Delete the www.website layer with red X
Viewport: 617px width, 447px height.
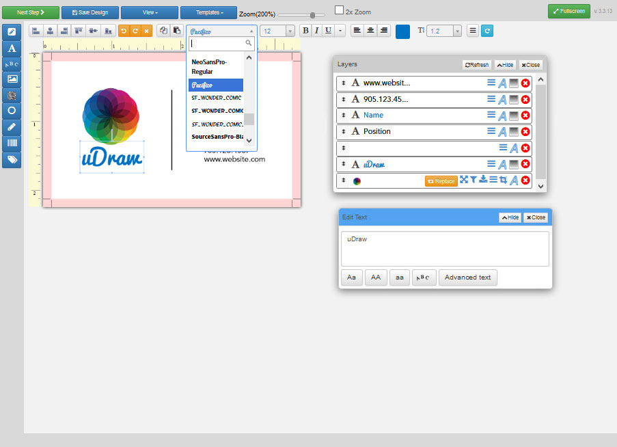coord(525,83)
